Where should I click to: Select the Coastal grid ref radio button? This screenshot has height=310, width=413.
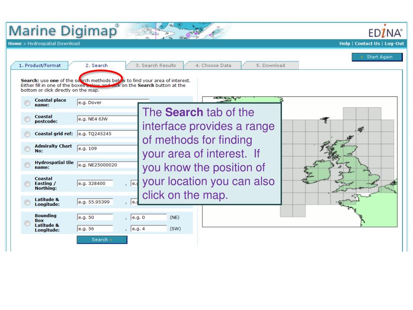click(x=27, y=134)
